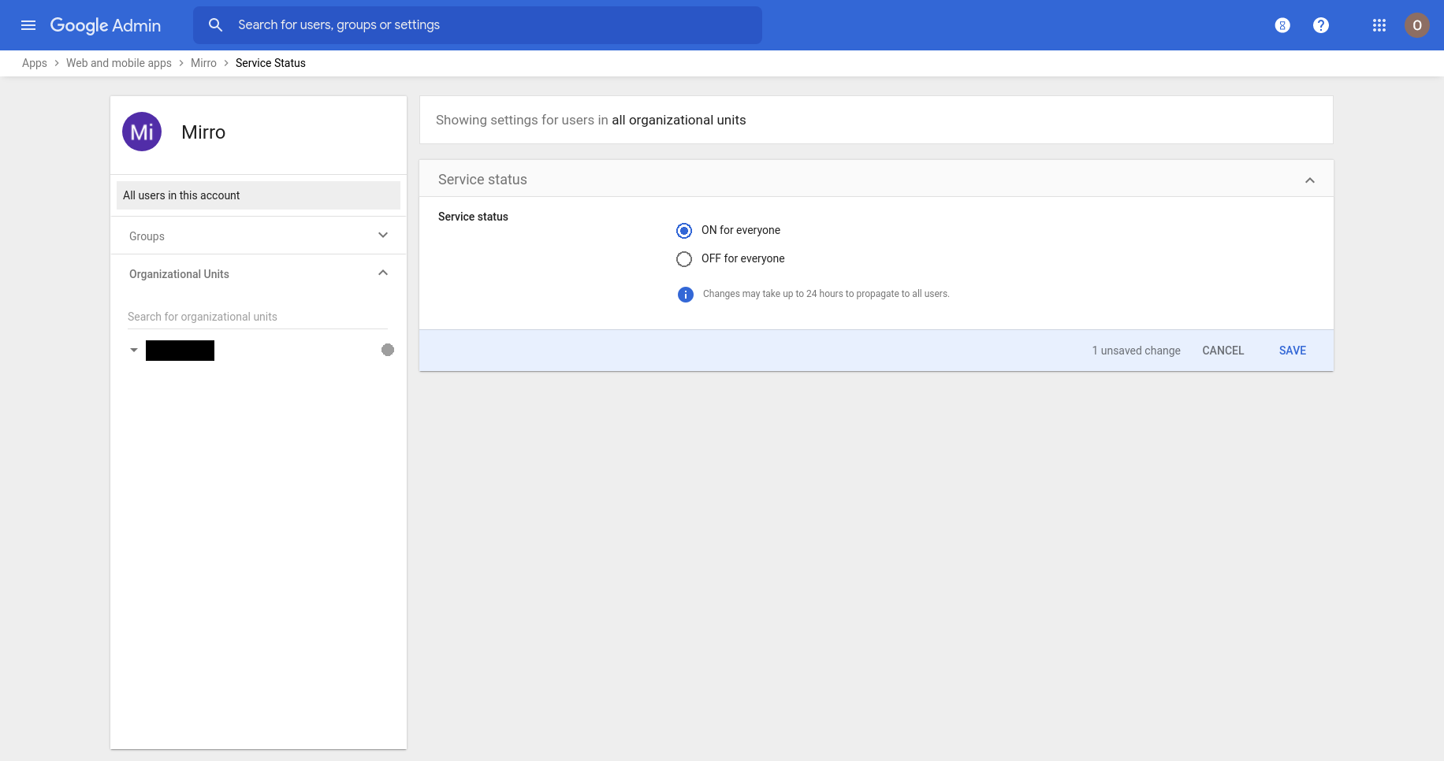Select All users in this account

259,195
